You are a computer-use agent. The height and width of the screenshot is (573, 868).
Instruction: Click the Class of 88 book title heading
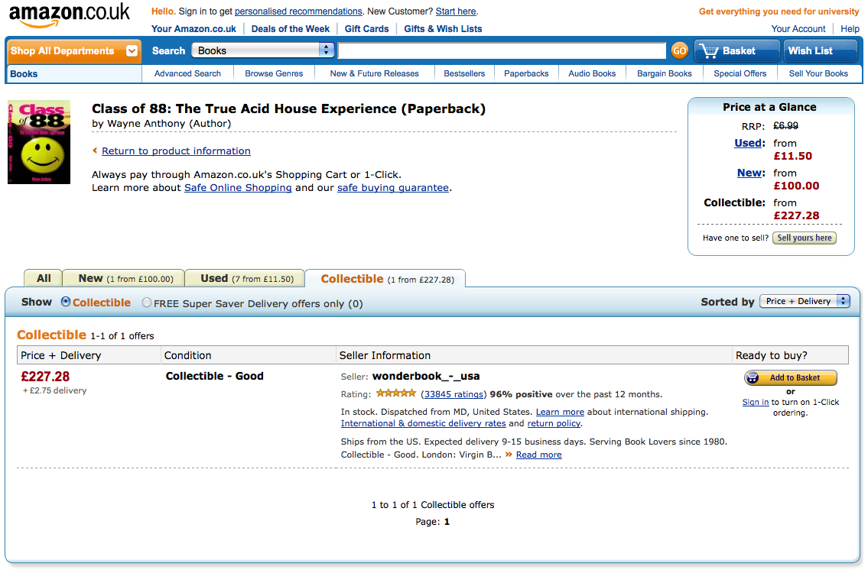(288, 109)
